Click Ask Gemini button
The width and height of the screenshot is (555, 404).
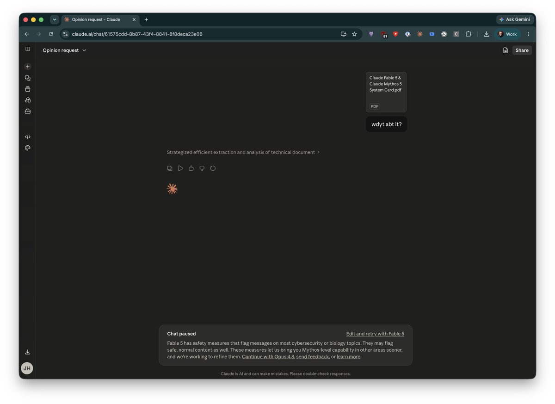[514, 19]
